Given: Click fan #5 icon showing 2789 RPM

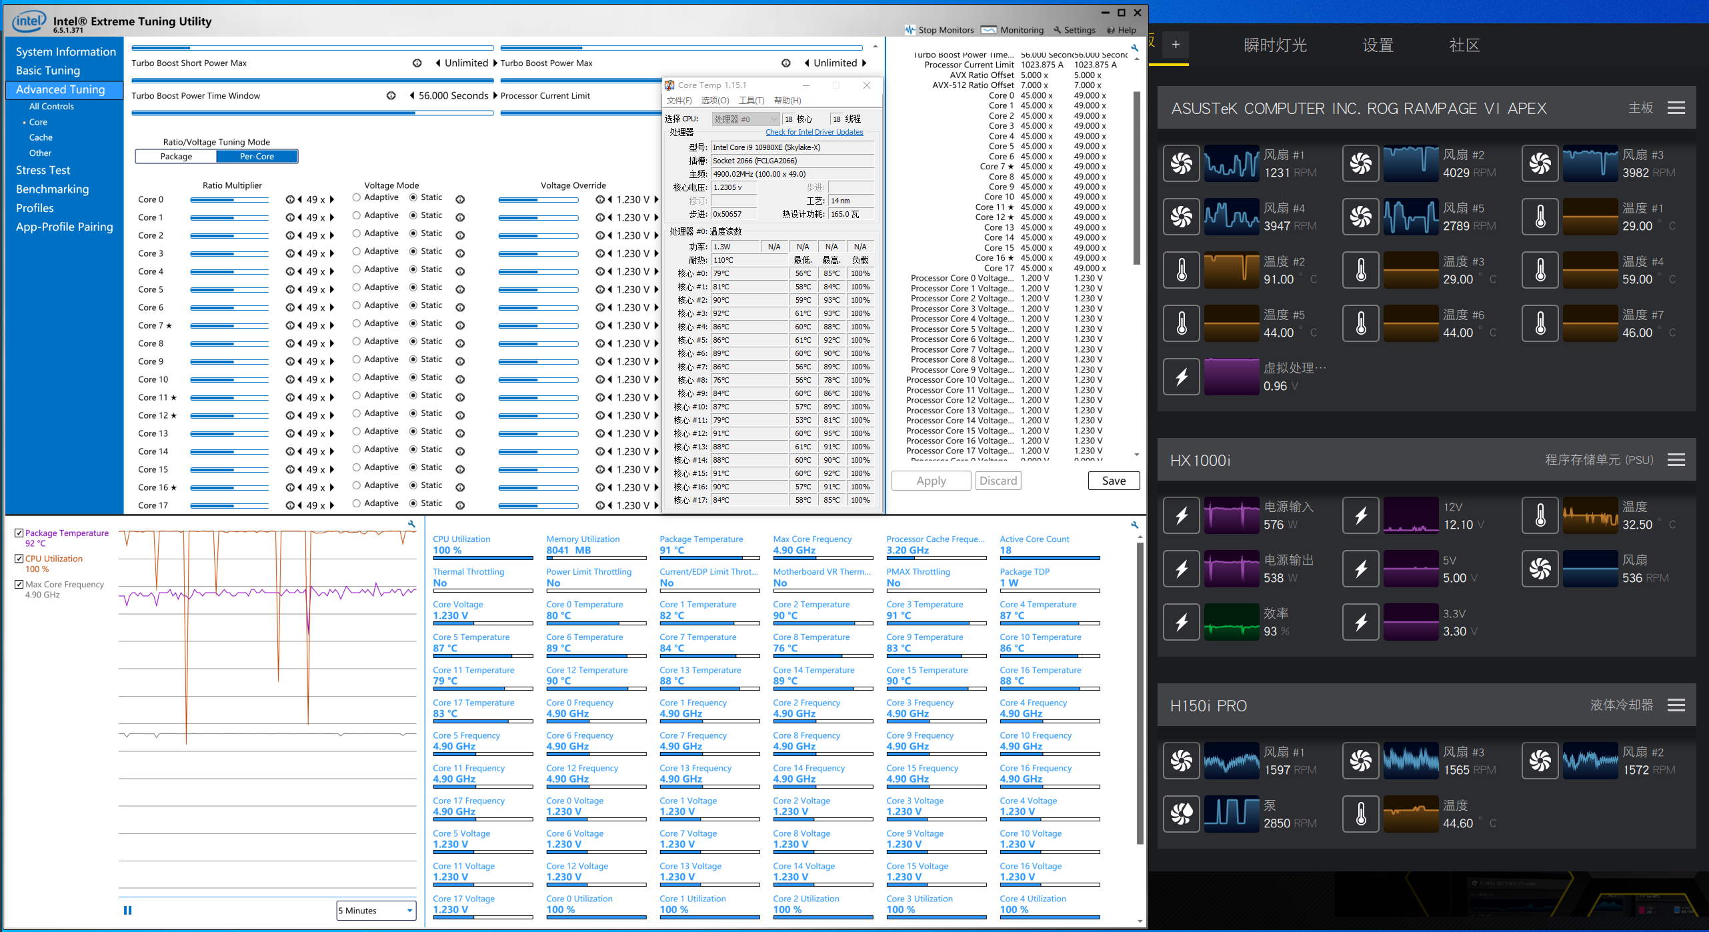Looking at the screenshot, I should point(1360,217).
